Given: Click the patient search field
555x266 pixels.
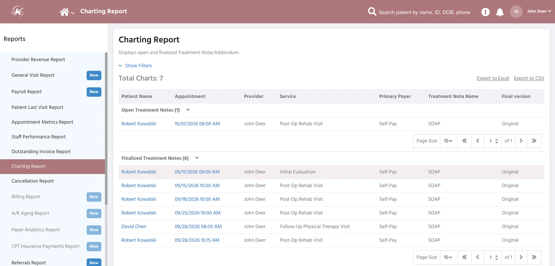Looking at the screenshot, I should (x=424, y=12).
